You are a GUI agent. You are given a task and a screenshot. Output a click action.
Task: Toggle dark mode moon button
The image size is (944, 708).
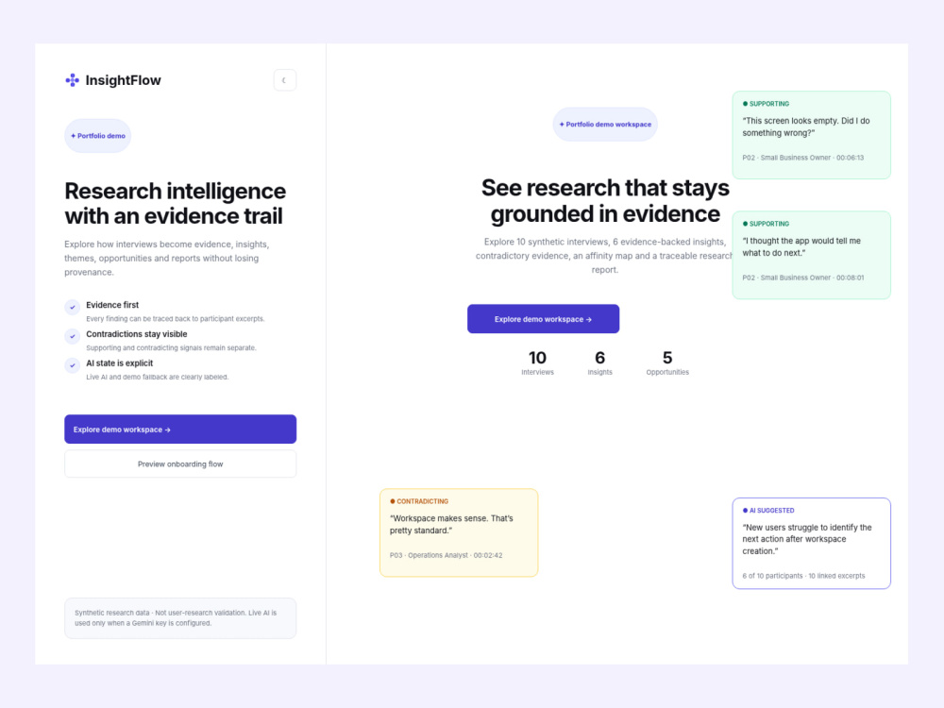tap(285, 80)
